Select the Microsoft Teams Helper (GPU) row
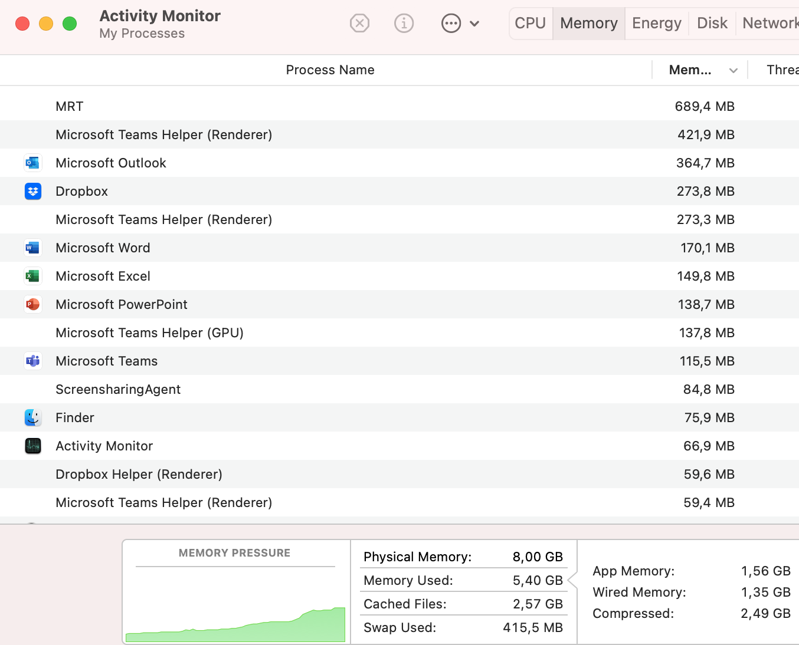The image size is (799, 645). coord(399,333)
